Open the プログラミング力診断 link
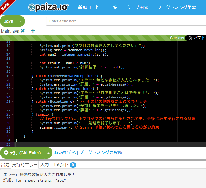 [x=101, y=152]
